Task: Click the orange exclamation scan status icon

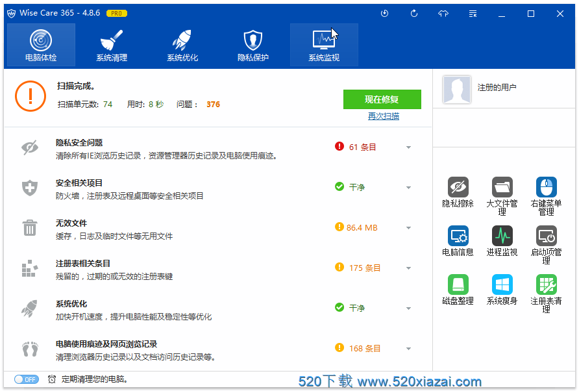Action: (31, 96)
